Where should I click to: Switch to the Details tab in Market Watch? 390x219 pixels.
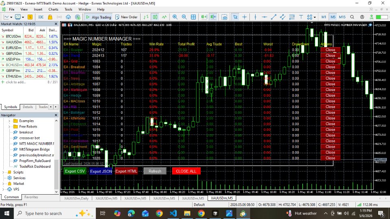coord(28,107)
